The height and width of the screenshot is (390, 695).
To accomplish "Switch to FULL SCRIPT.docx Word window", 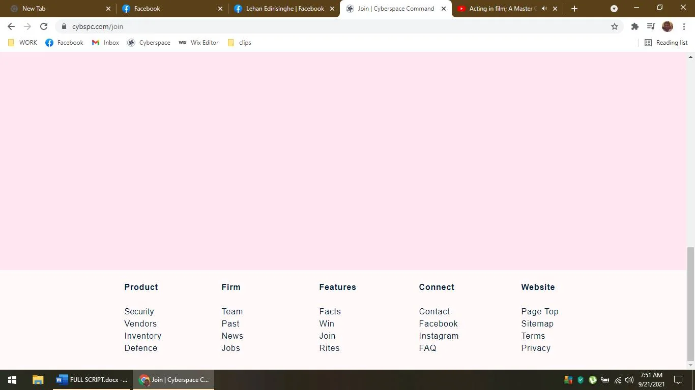I will coord(92,380).
